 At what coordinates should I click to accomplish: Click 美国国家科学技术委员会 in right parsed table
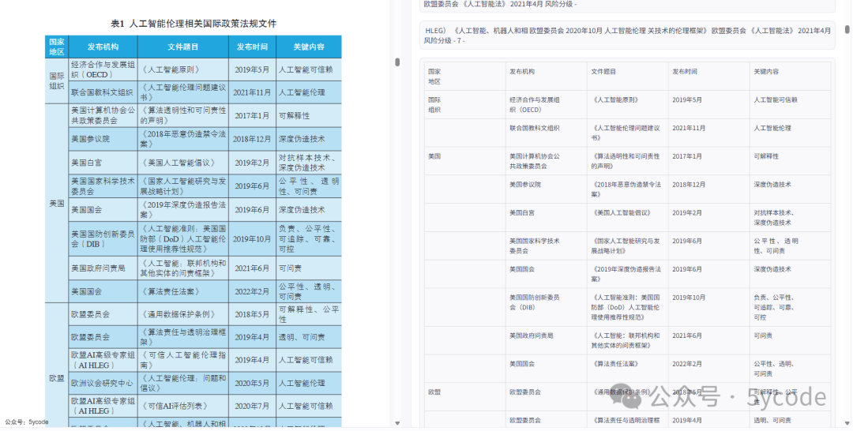pyautogui.click(x=534, y=245)
